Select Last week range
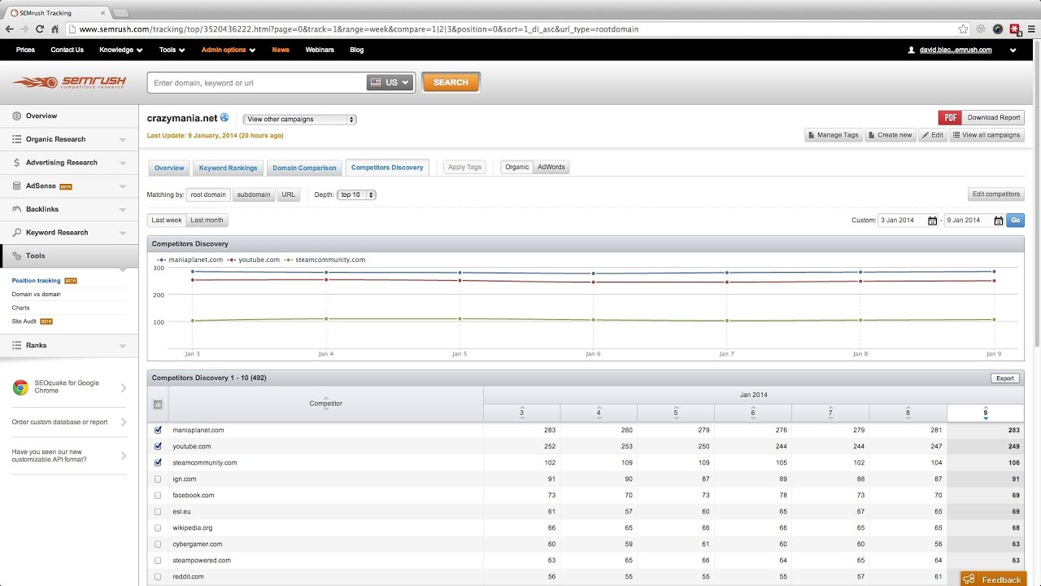Viewport: 1041px width, 586px height. 167,221
